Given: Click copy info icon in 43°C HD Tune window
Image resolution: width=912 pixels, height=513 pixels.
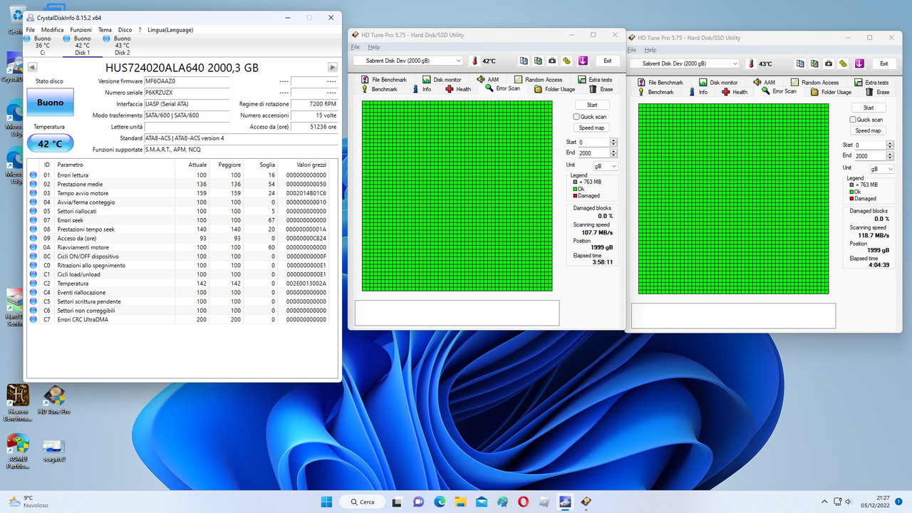Looking at the screenshot, I should pos(800,63).
